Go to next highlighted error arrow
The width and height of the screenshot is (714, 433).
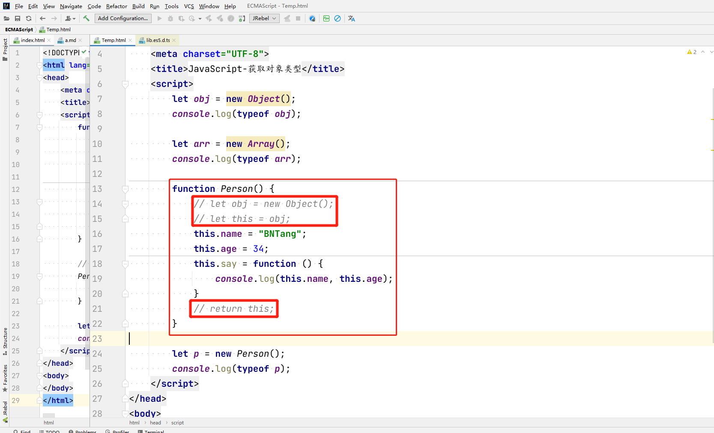[x=711, y=52]
